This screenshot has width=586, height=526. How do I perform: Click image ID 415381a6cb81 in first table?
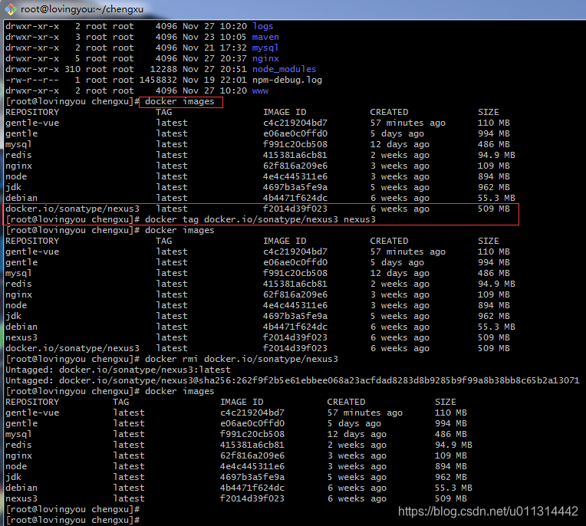(295, 155)
